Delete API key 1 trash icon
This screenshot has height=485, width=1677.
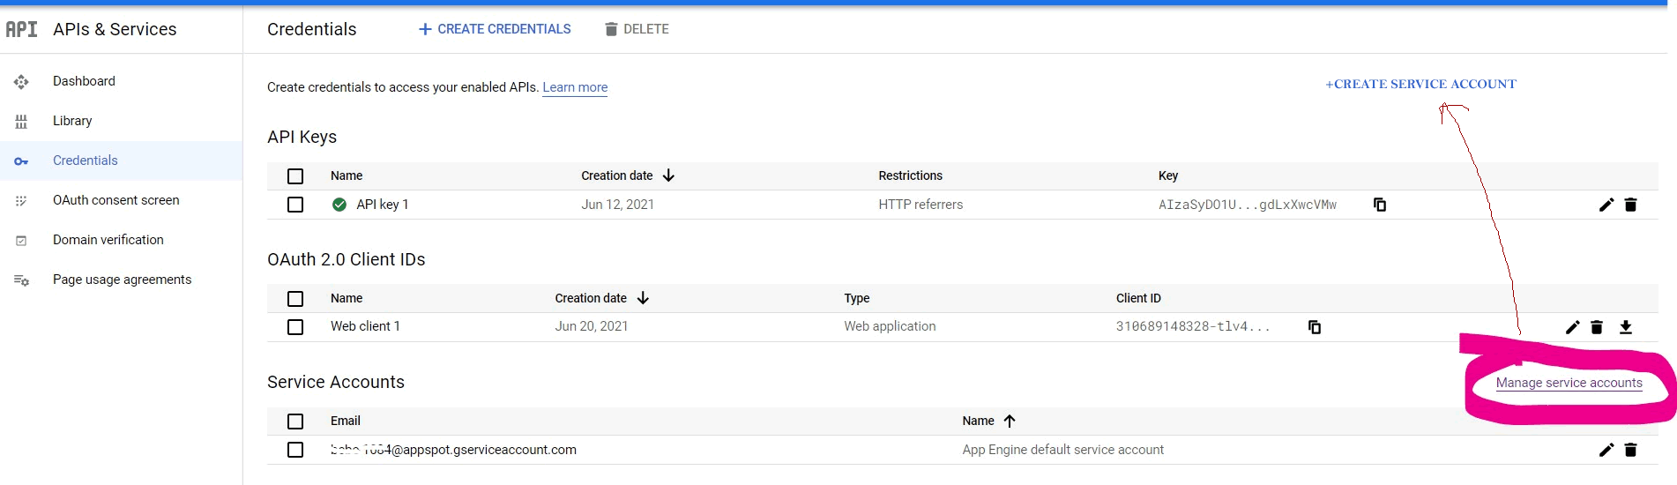pos(1630,205)
